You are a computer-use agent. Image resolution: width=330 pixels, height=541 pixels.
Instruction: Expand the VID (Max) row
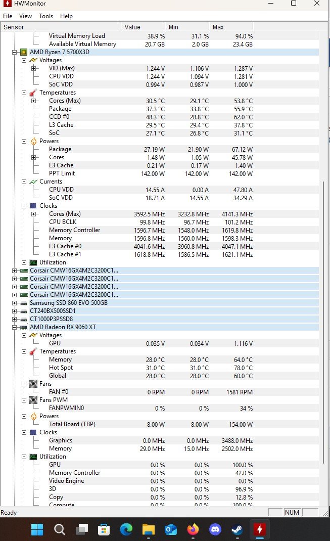[x=33, y=68]
